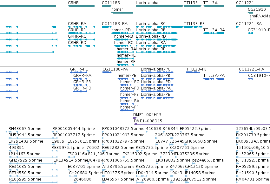
Task: Click the GRHR-RA transcript
Action: pyautogui.click(x=81, y=27)
